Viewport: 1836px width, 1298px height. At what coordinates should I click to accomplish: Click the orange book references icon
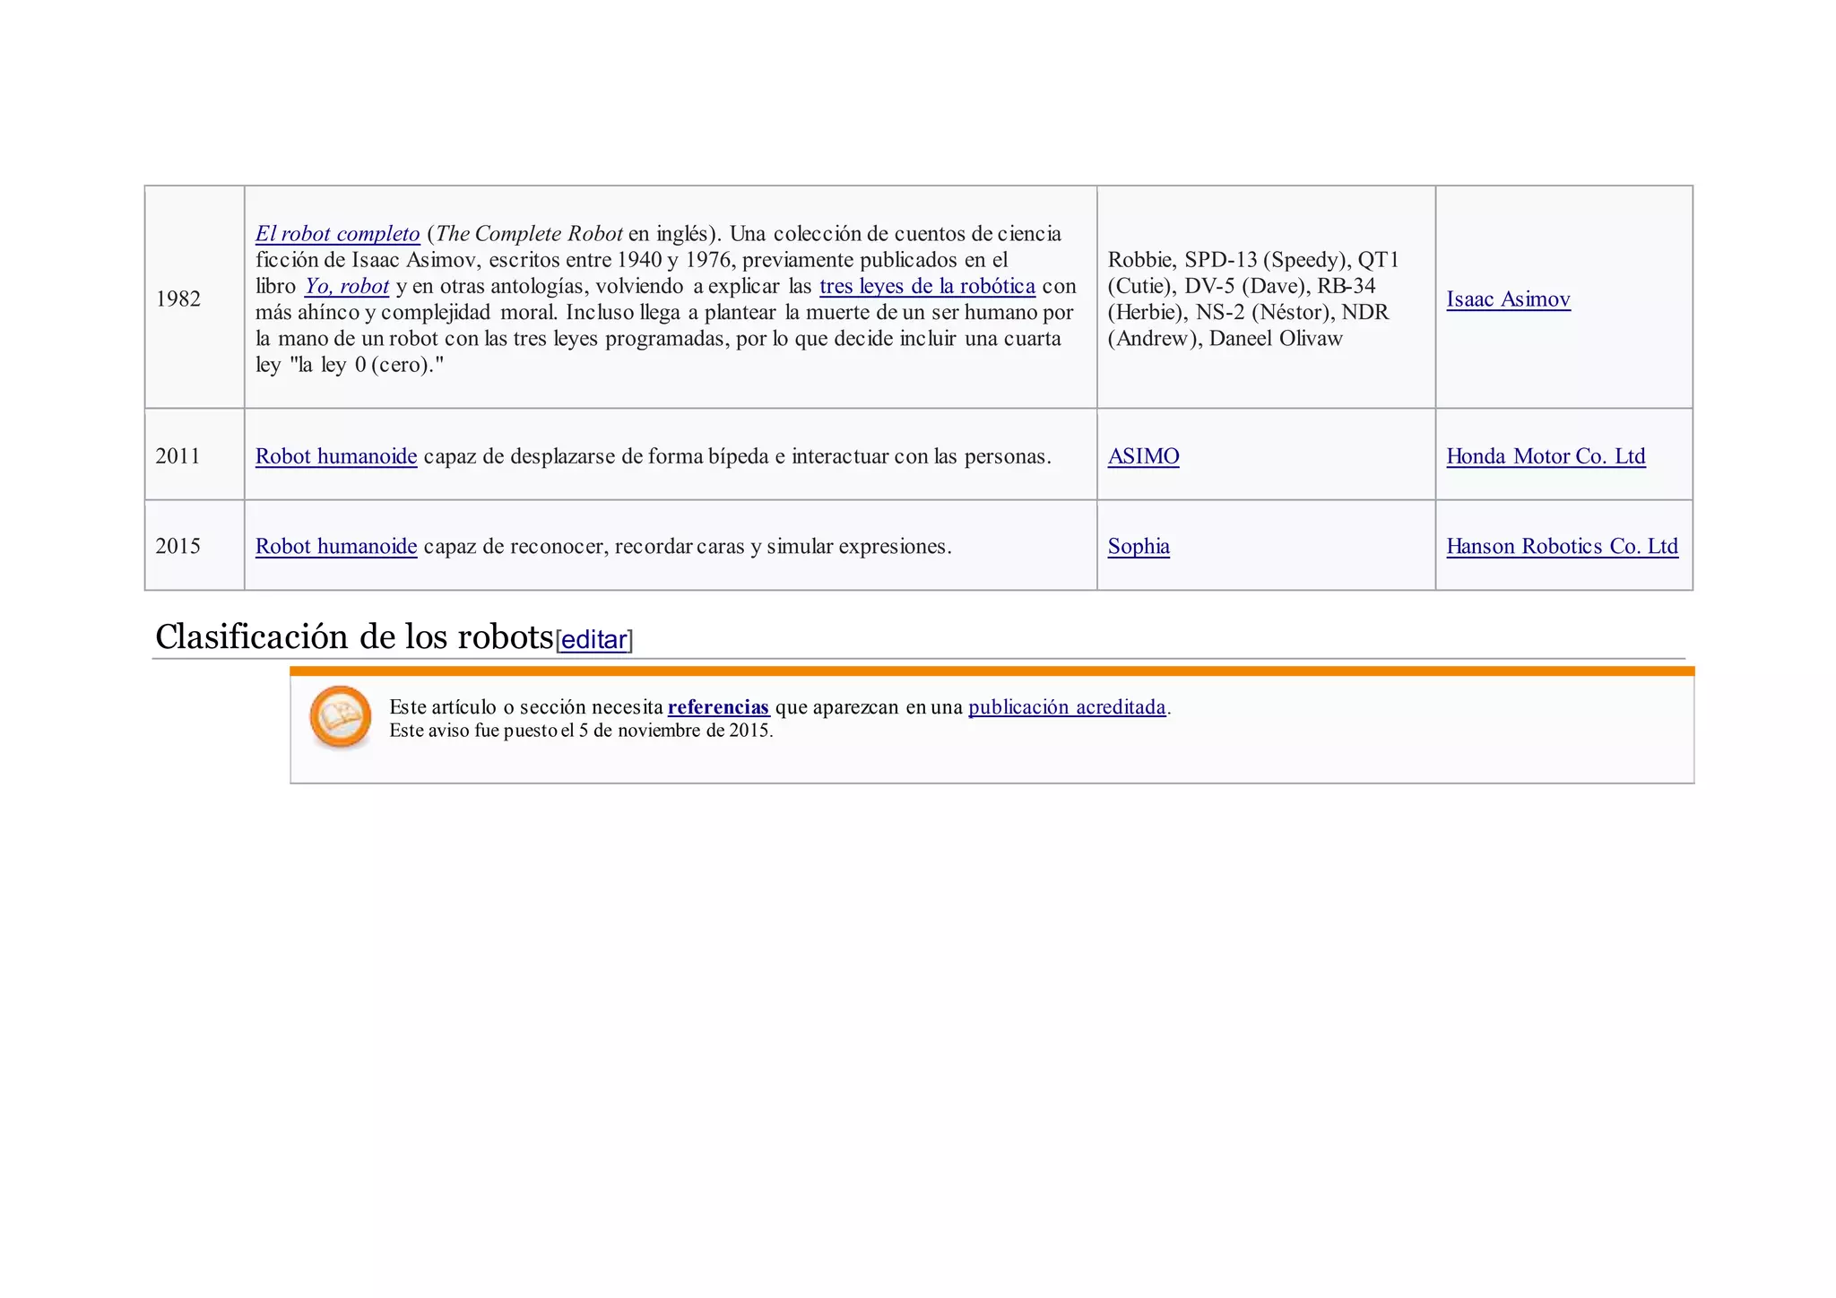point(341,717)
